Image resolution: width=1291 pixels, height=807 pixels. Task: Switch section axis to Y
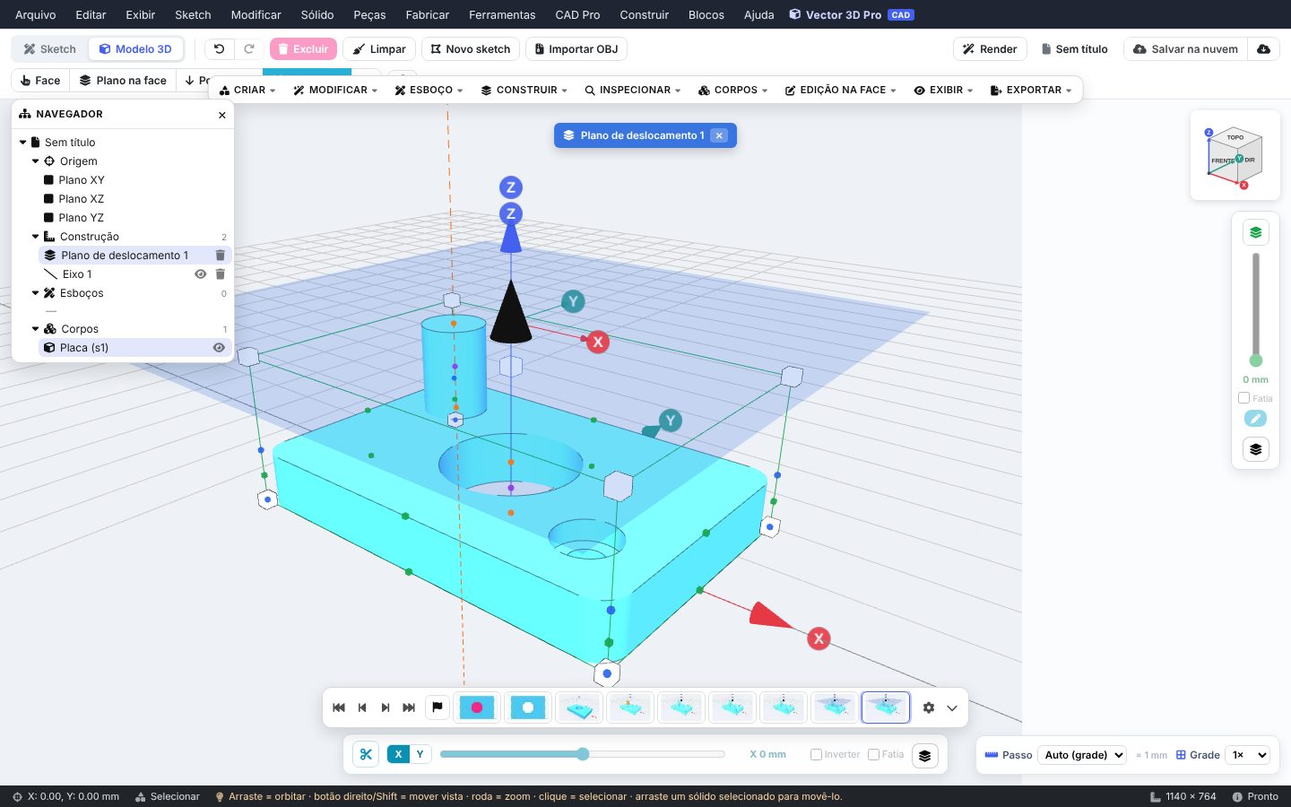coord(420,755)
